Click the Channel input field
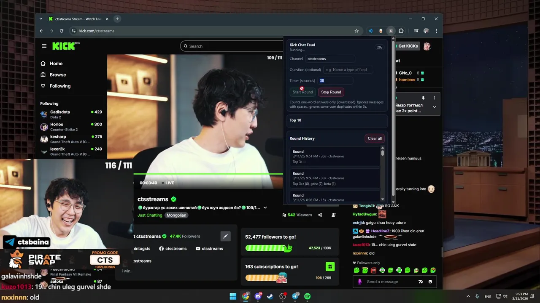This screenshot has height=303, width=540. 330,59
